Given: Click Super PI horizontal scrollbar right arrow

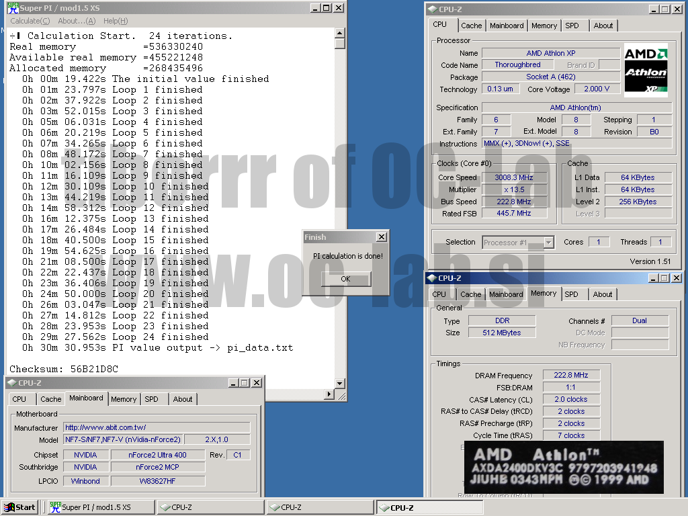Looking at the screenshot, I should pos(329,394).
